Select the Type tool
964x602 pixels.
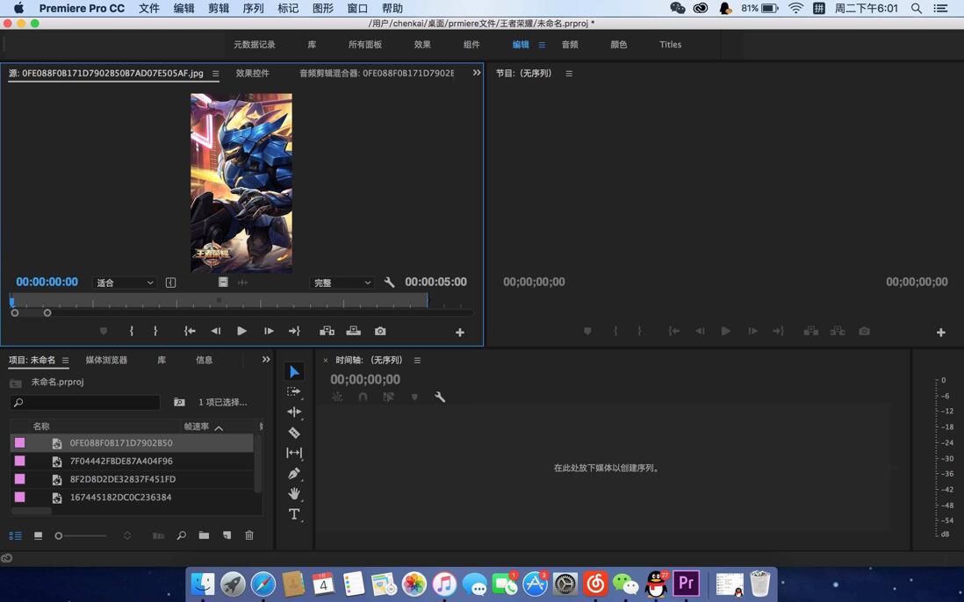point(294,514)
